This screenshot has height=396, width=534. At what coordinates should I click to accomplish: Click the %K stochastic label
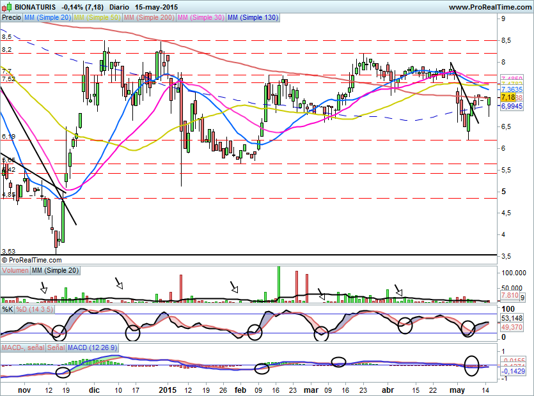(7, 309)
